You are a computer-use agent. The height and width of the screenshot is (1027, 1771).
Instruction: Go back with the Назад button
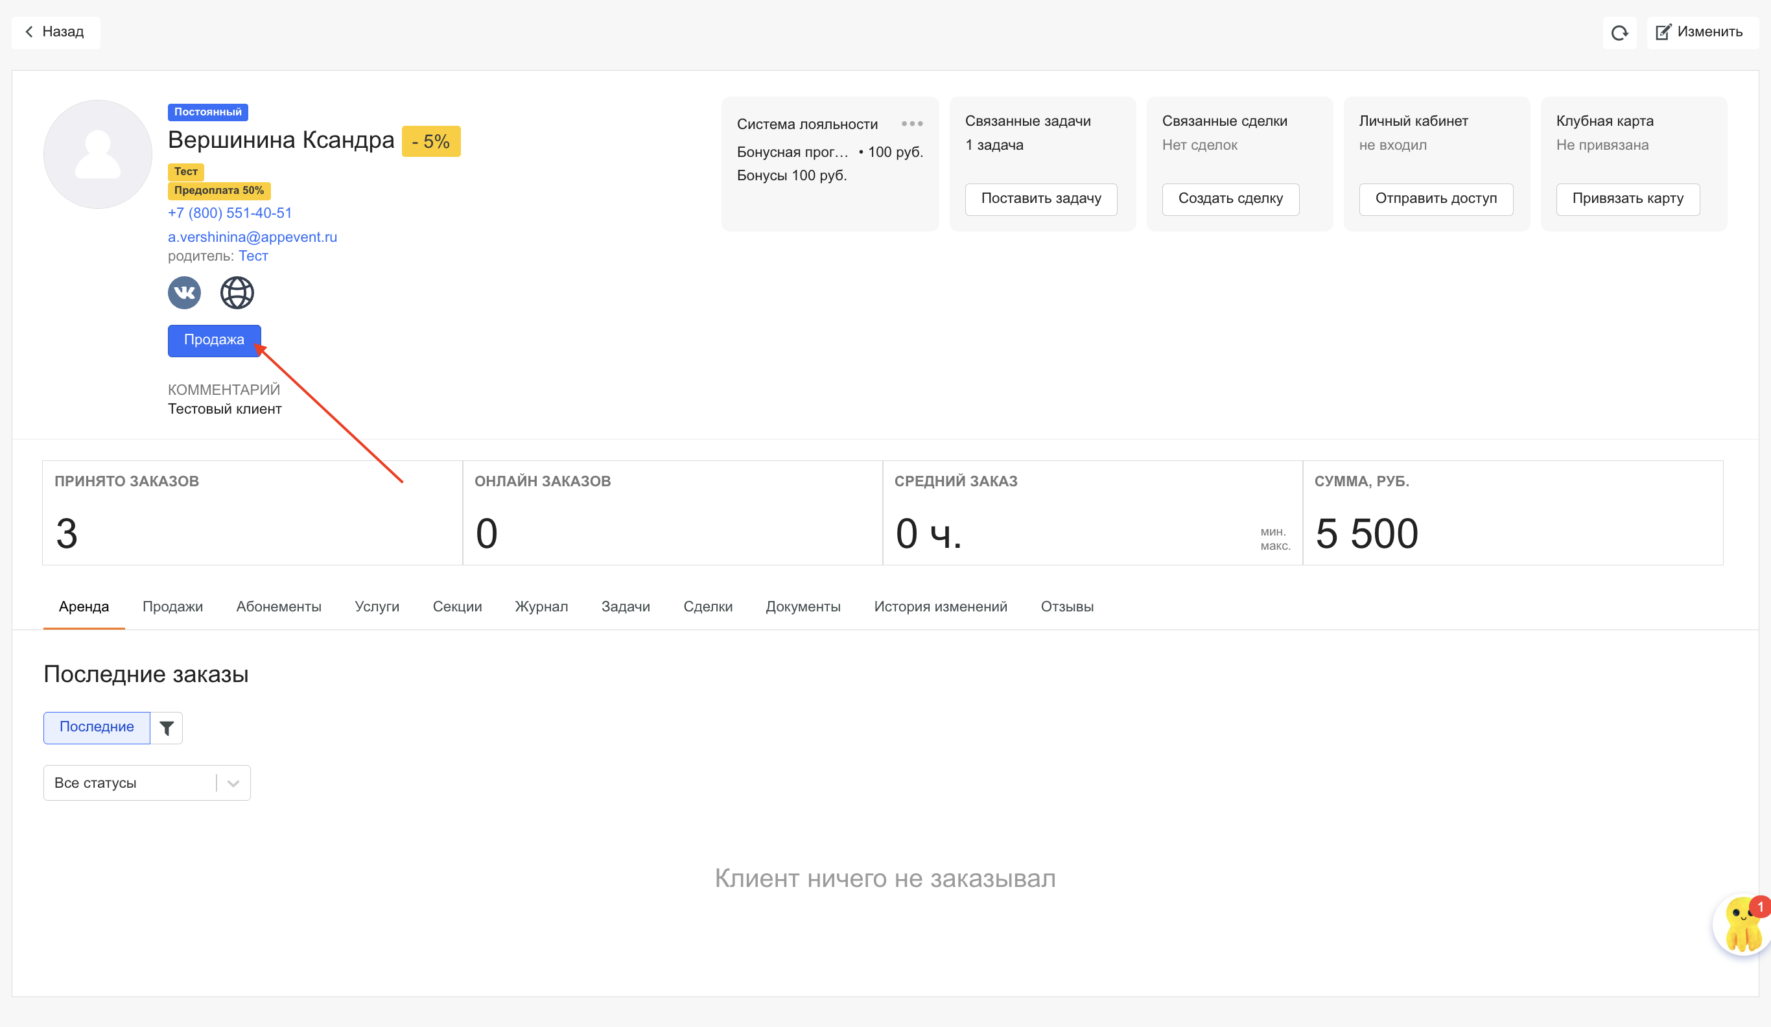click(56, 32)
